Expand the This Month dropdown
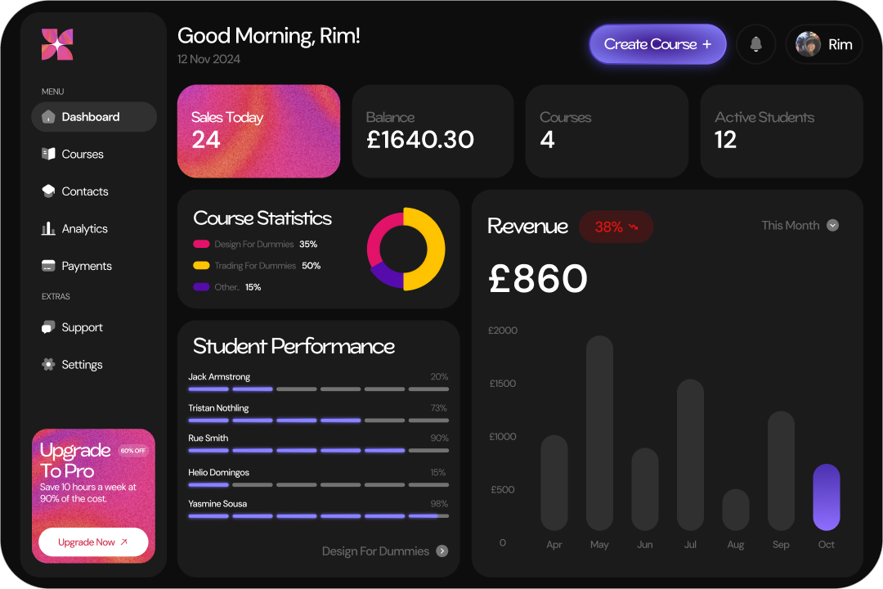 pos(799,225)
